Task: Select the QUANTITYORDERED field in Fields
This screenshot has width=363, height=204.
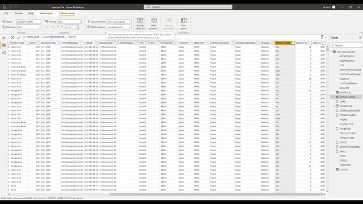Action: pos(349,147)
